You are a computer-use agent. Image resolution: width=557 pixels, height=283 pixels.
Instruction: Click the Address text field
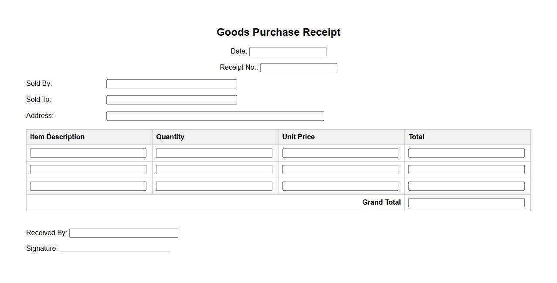click(x=215, y=116)
